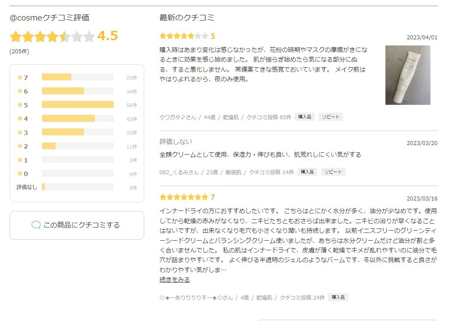The image size is (451, 321).
Task: Open reviewer 082_くるみさん's profile
Action: [178, 172]
